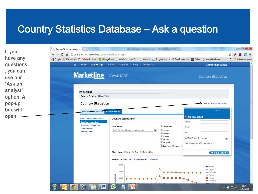Select Bubble Chart option

(x=87, y=132)
